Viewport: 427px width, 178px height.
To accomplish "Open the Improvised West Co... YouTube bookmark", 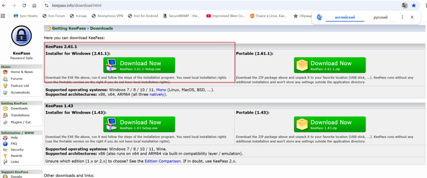I will pyautogui.click(x=226, y=16).
